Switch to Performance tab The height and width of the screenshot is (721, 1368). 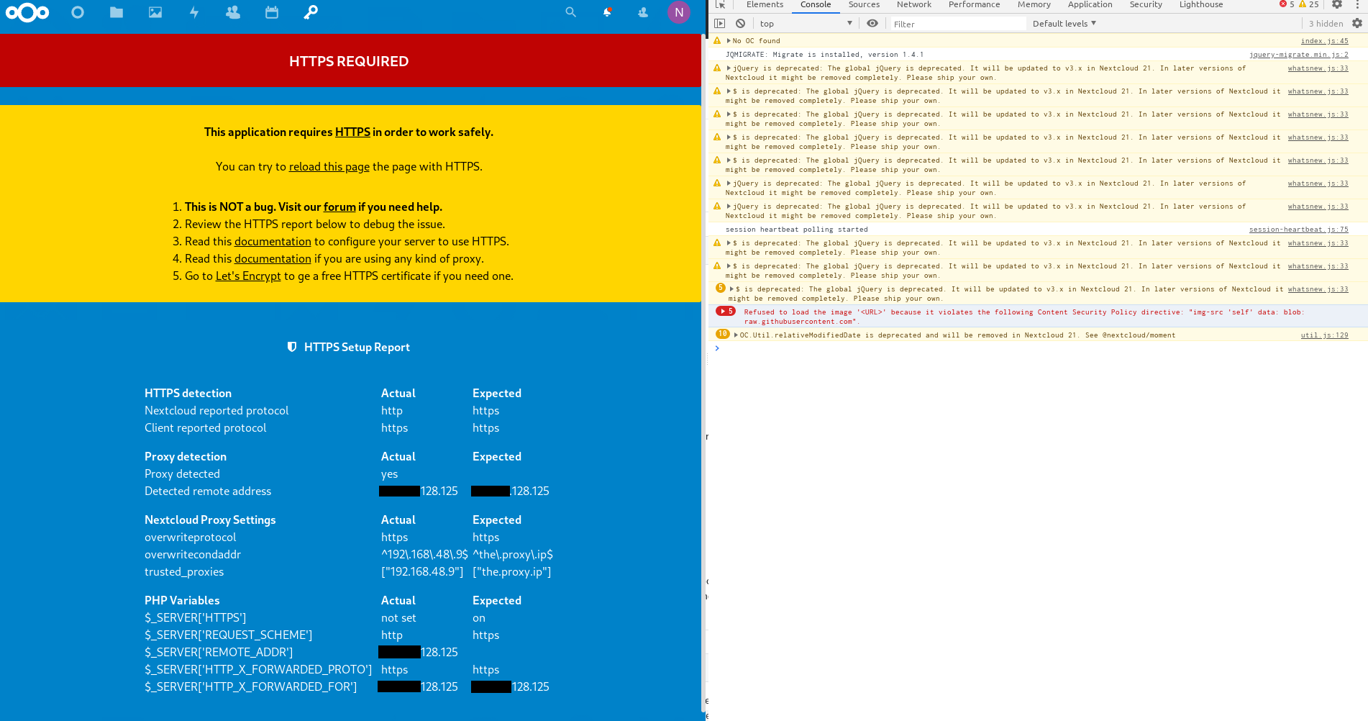974,4
